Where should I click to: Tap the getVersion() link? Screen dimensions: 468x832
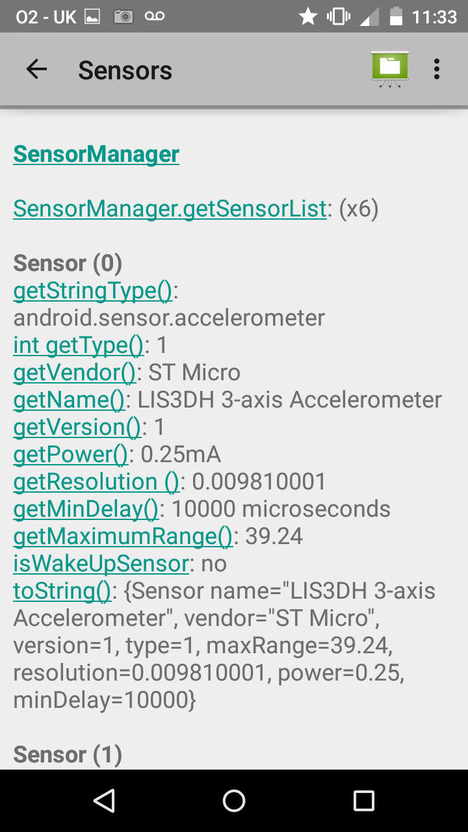coord(76,427)
